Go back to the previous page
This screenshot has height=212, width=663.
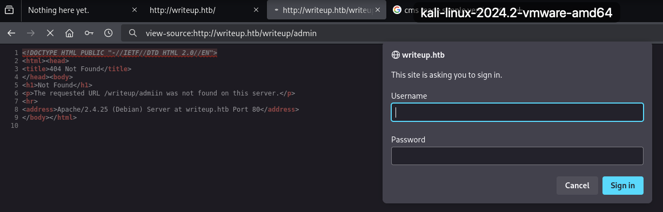pos(11,33)
